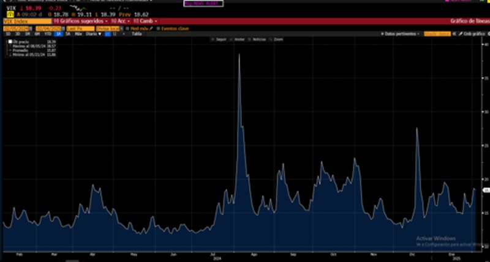490x262 pixels.
Task: Expand the Gráficos sugeridos dropdown
Action: (84, 21)
